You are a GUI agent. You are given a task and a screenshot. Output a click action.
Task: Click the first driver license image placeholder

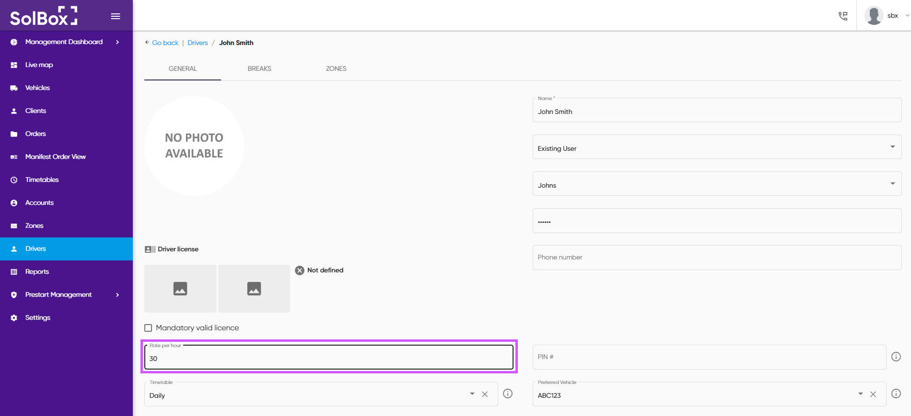coord(180,289)
